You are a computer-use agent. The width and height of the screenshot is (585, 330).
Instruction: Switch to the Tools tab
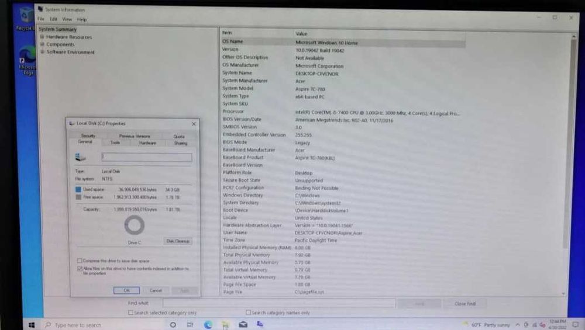(115, 143)
